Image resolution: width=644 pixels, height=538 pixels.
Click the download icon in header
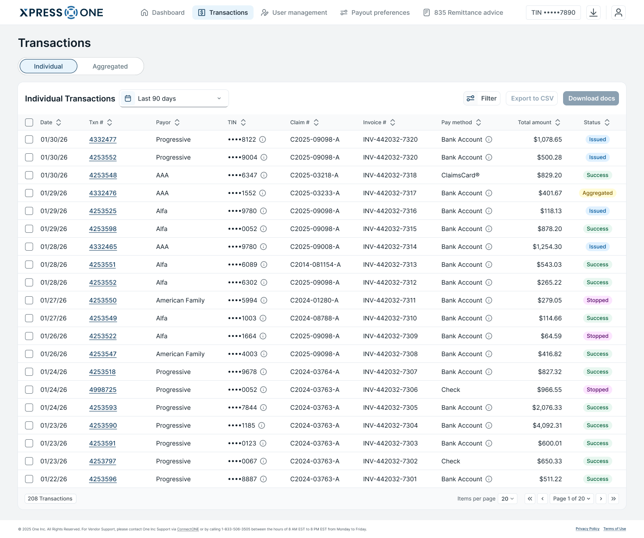(593, 13)
